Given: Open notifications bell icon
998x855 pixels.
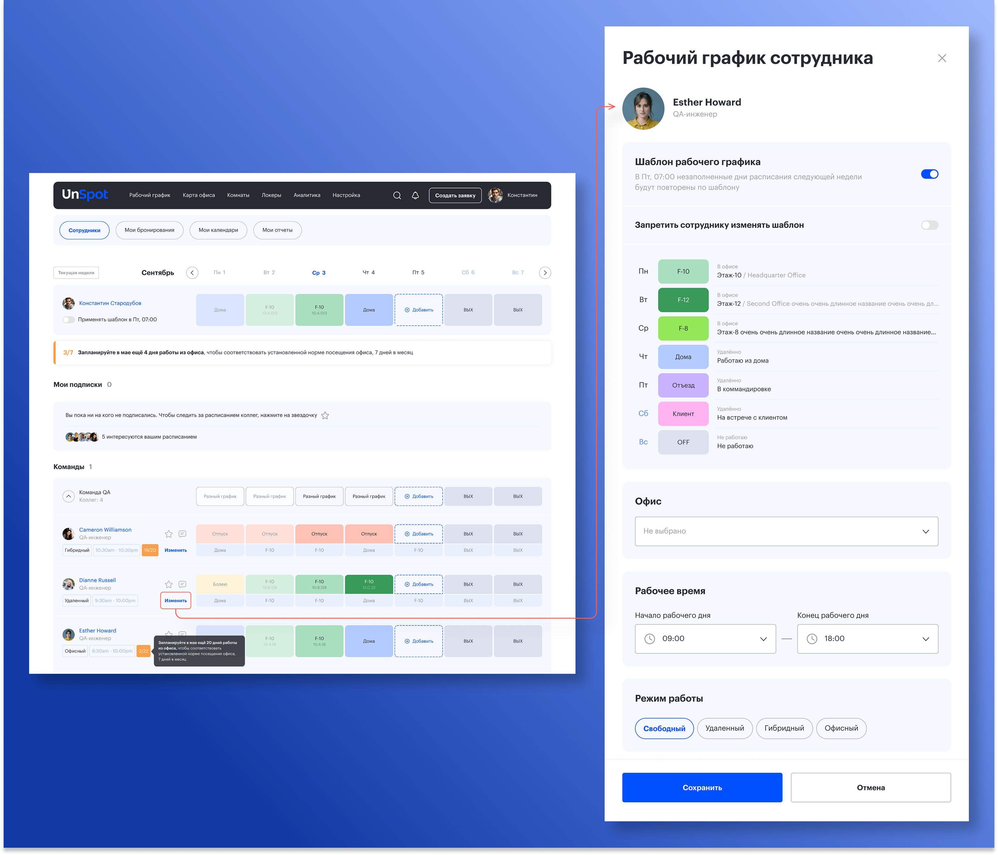Looking at the screenshot, I should point(415,195).
